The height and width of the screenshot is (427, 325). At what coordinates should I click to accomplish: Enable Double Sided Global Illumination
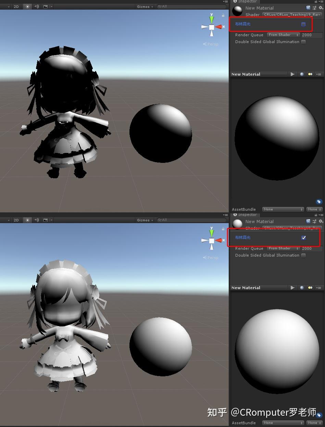coord(303,42)
